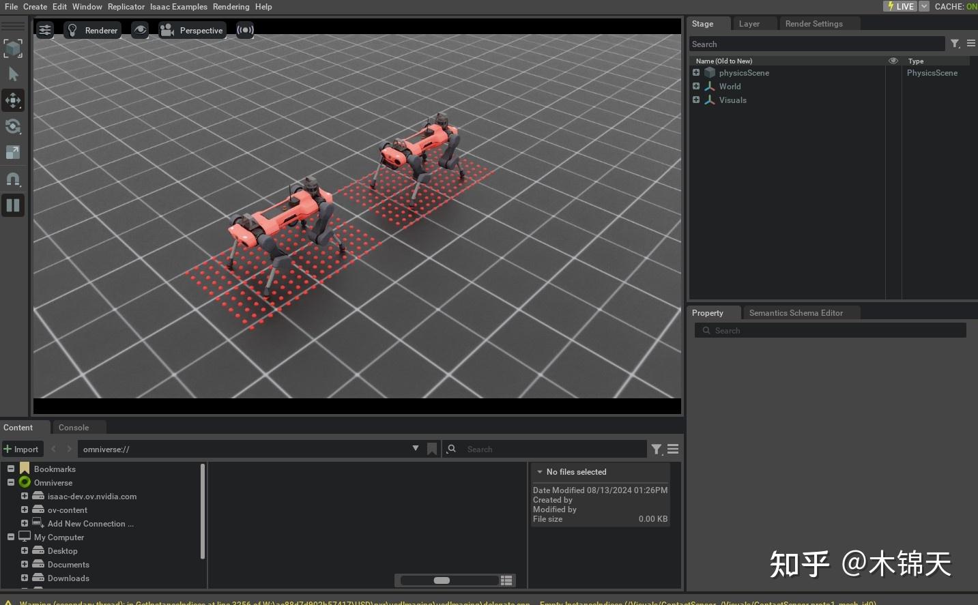The image size is (978, 605).
Task: Open the Perspective camera menu
Action: click(192, 30)
